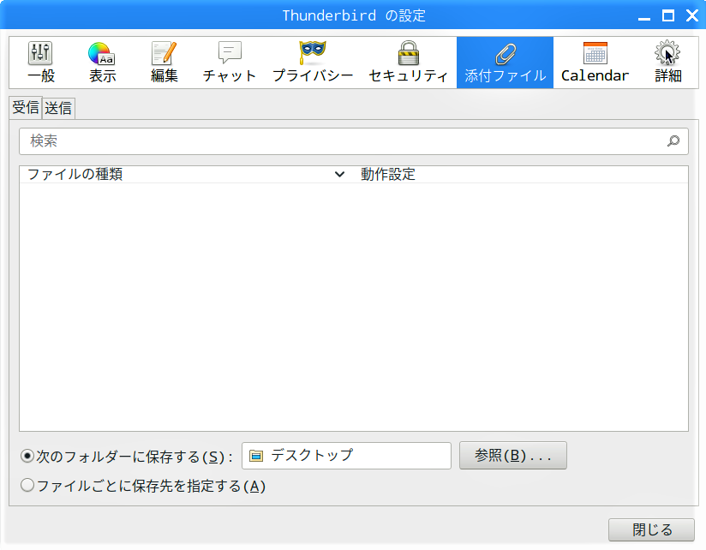The image size is (706, 550).
Task: Select ファイルごとに保存先を指定する radio button
Action: tap(27, 485)
